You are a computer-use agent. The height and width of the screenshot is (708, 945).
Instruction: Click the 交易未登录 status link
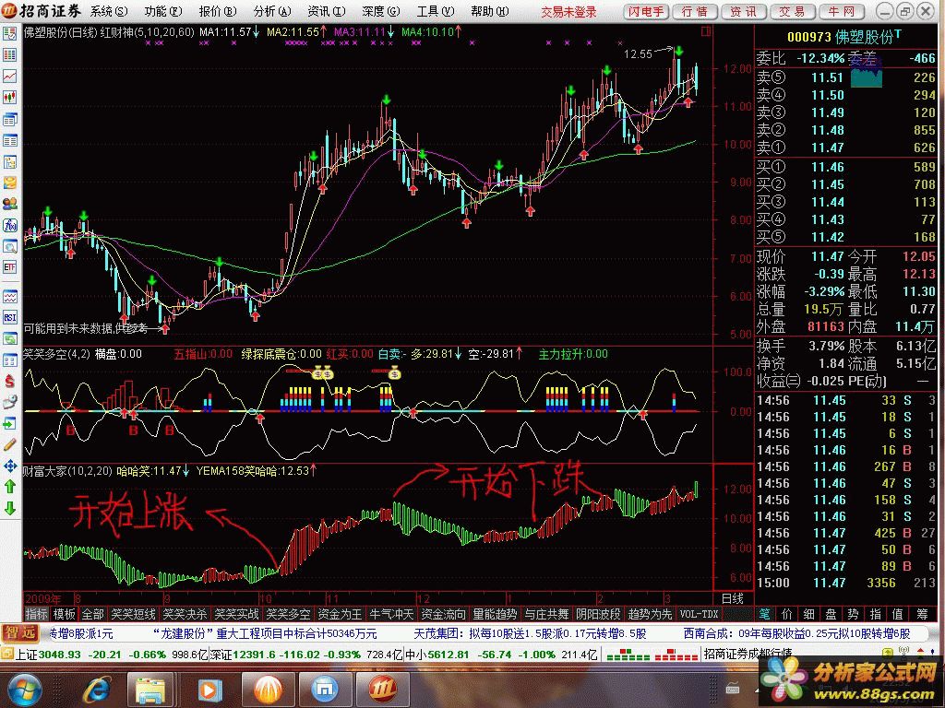[568, 11]
